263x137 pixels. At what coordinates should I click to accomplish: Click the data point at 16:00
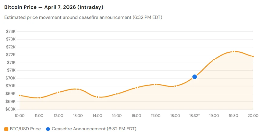point(136,87)
